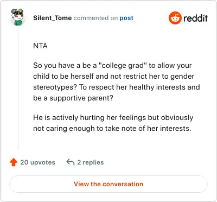This screenshot has height=202, width=217.
Task: Click the reddit wordmark text
Action: click(196, 18)
